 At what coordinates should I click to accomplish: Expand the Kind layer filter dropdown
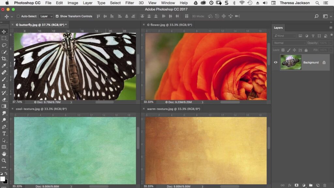click(285, 36)
